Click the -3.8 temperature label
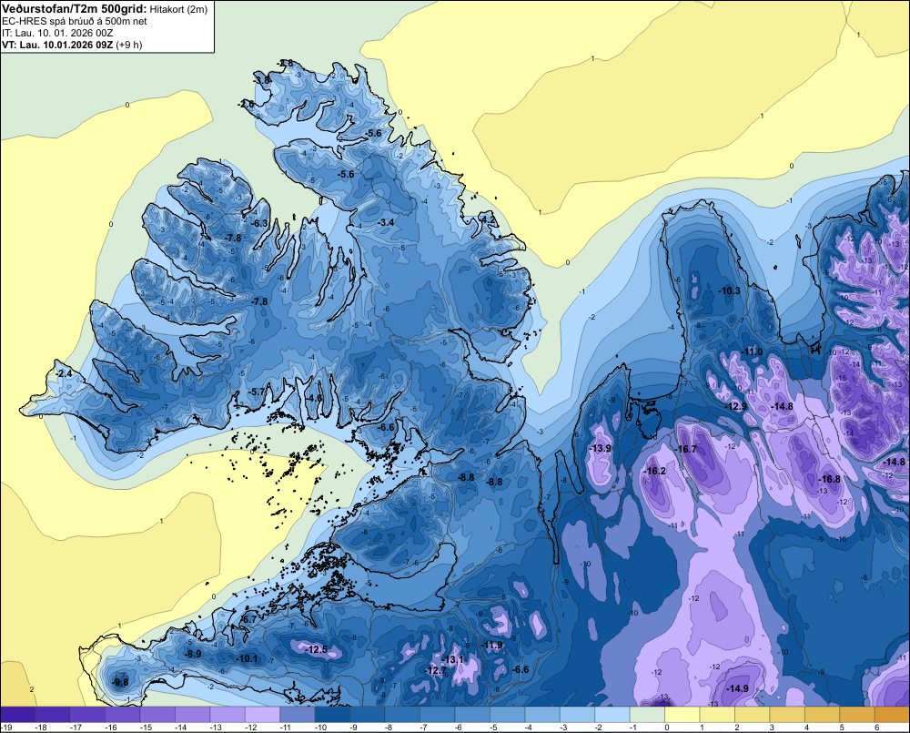910x733 pixels. 262,80
